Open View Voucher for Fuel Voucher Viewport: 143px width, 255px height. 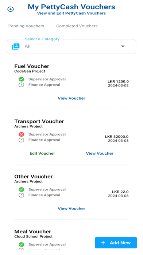pos(71,98)
